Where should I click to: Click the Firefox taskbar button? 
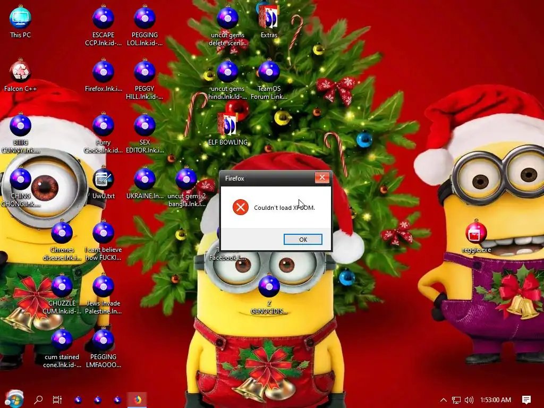[x=138, y=399]
